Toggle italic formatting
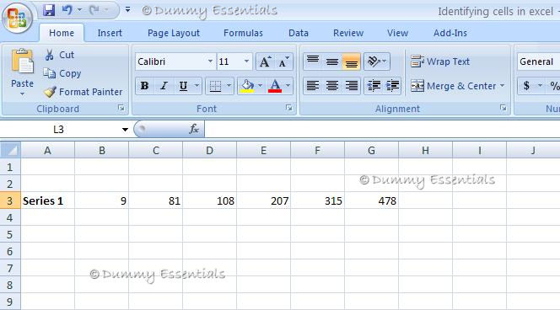This screenshot has width=560, height=310. pos(164,86)
